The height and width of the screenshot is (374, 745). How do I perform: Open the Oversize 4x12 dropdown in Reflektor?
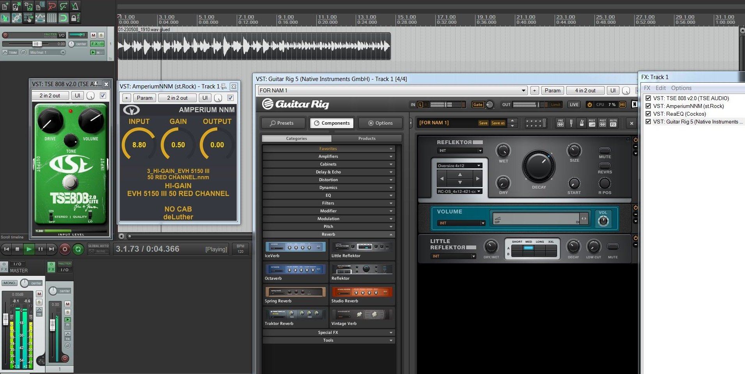(x=459, y=166)
